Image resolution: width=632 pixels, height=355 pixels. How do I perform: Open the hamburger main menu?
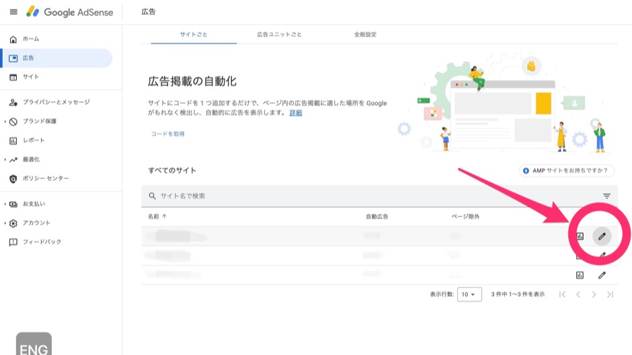click(x=13, y=12)
